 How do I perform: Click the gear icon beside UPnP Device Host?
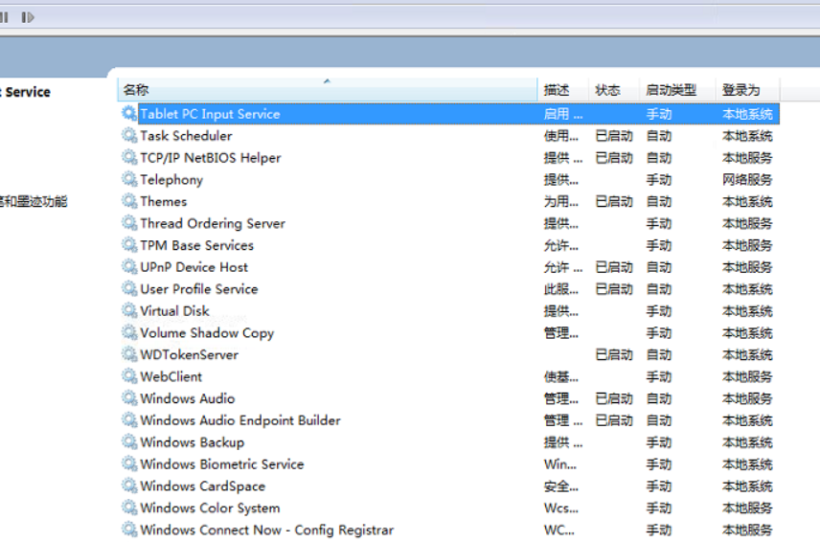point(129,267)
